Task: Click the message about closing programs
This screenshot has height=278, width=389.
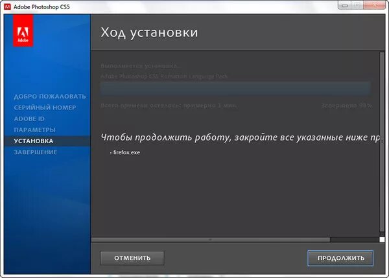Action: click(240, 137)
